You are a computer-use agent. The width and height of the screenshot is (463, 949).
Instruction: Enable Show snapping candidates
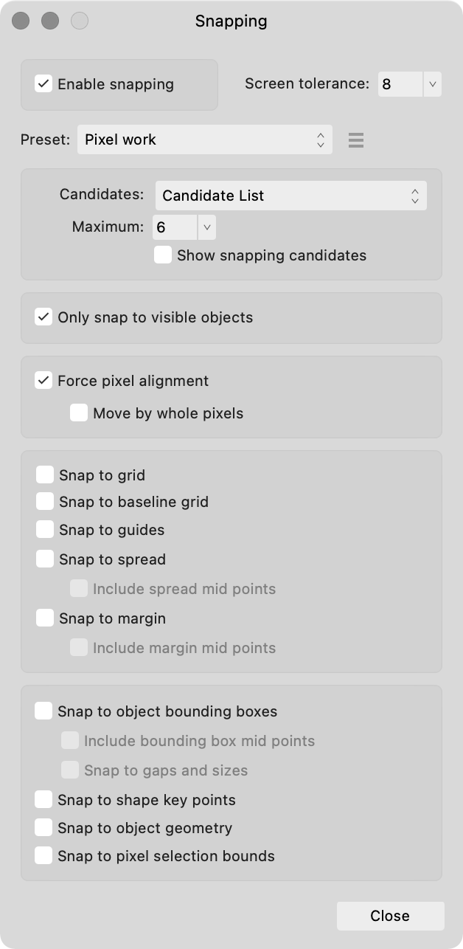161,255
